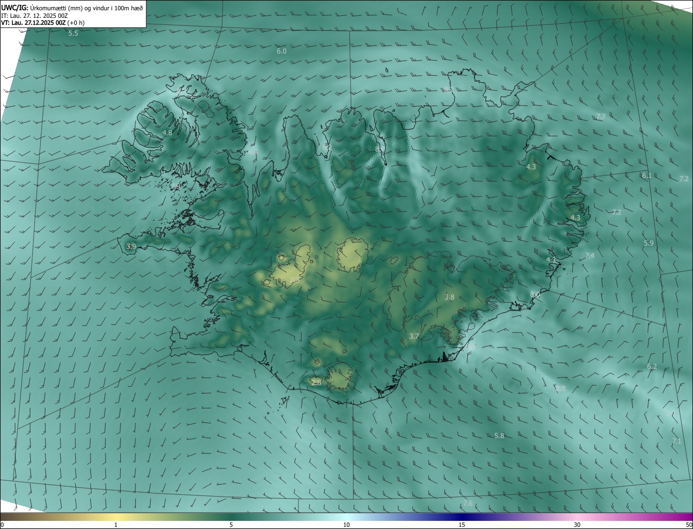Click the 7.1 value label on the map
Viewport: 693px width, 529px height.
click(x=677, y=441)
